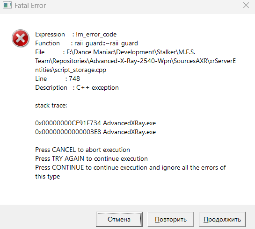Click the Function raii_guard line
Screen dimensions: 255x229
click(x=87, y=43)
